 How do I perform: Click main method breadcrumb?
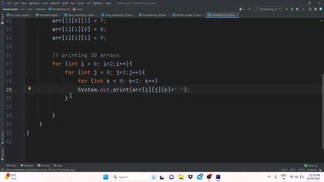tap(77, 9)
